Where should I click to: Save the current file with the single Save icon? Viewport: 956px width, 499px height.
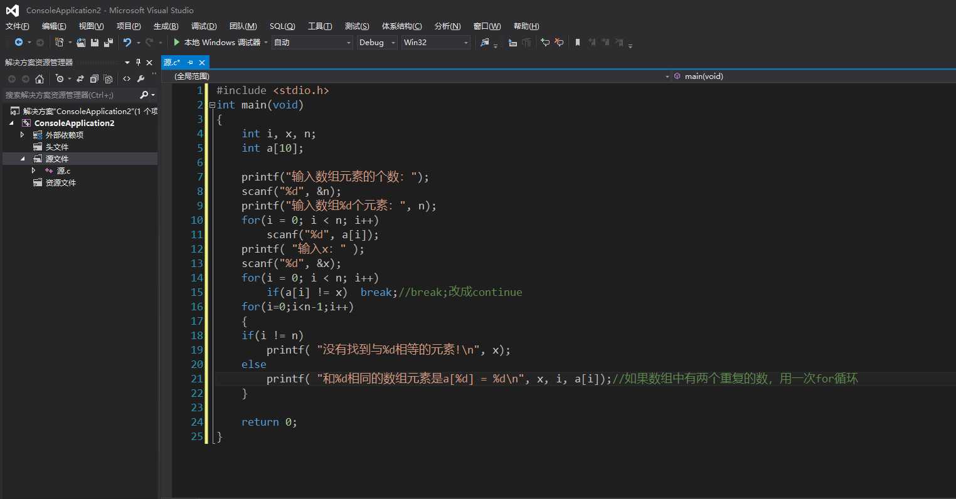pyautogui.click(x=95, y=42)
